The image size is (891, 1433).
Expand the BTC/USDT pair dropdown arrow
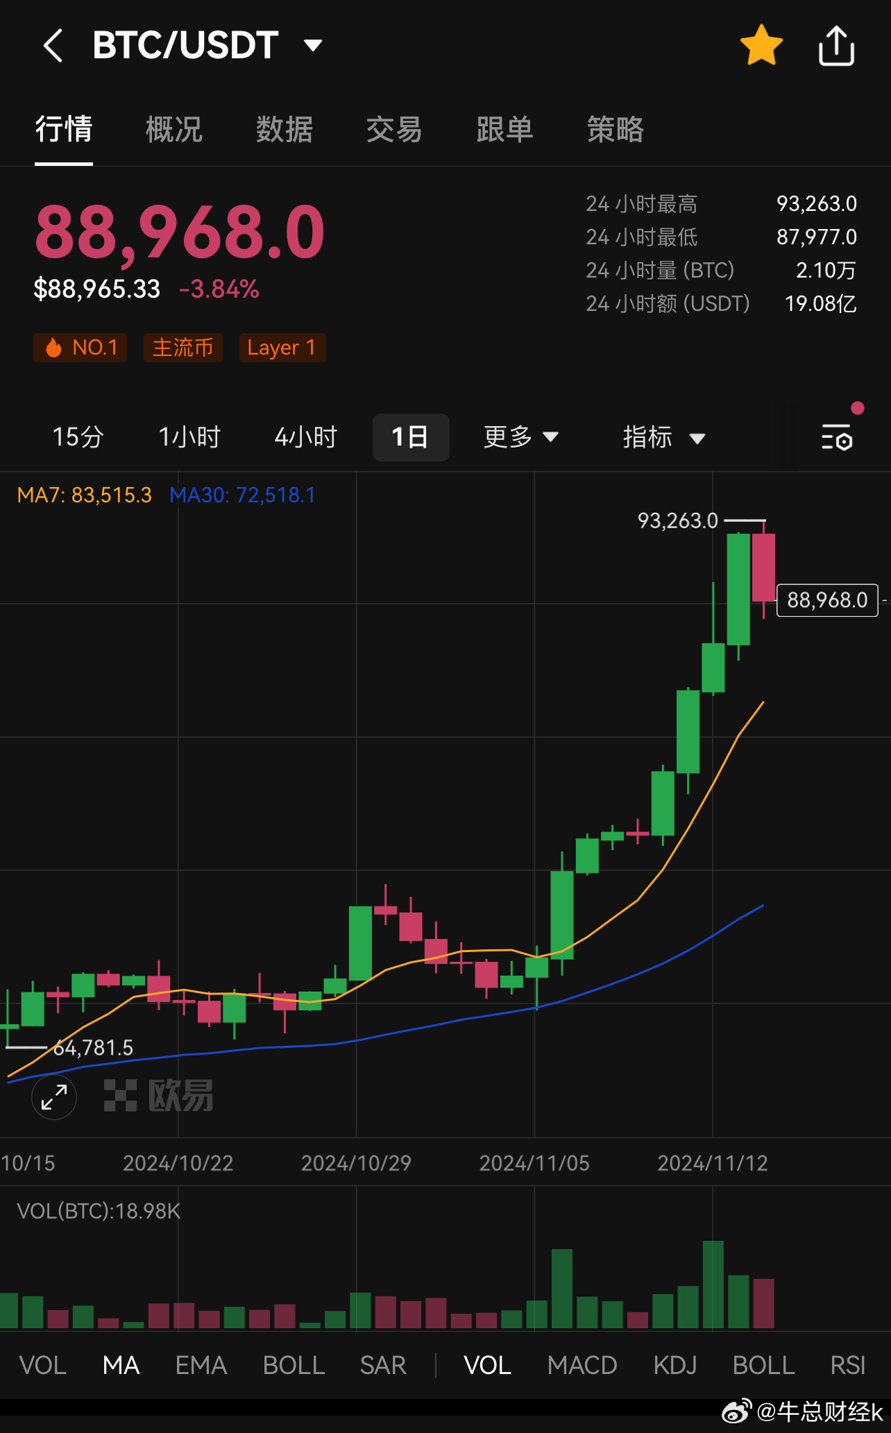[x=314, y=46]
